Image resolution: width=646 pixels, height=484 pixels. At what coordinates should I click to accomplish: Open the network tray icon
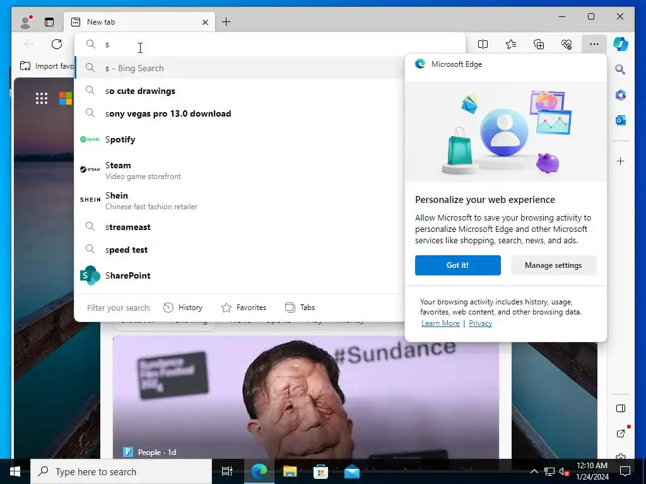pos(549,471)
